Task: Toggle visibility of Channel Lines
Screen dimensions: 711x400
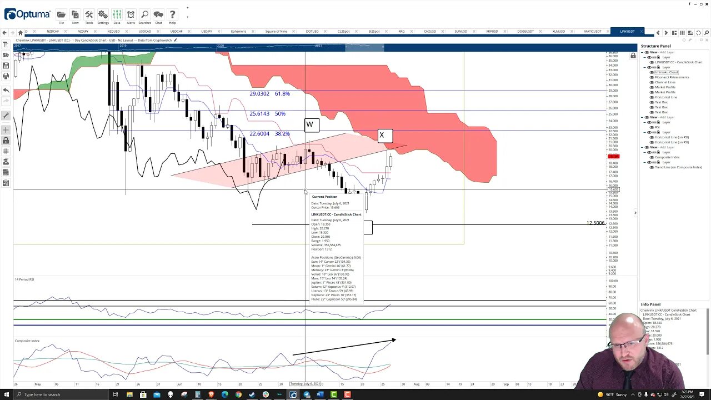Action: [652, 82]
